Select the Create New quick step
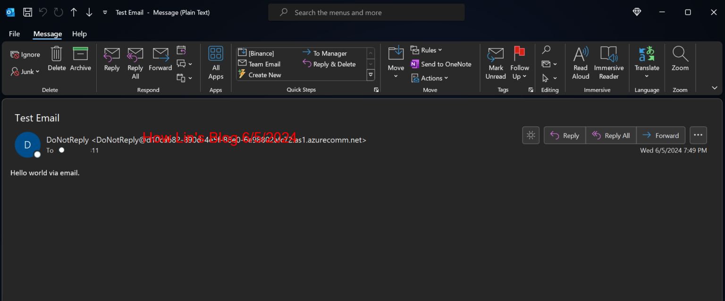 (264, 75)
